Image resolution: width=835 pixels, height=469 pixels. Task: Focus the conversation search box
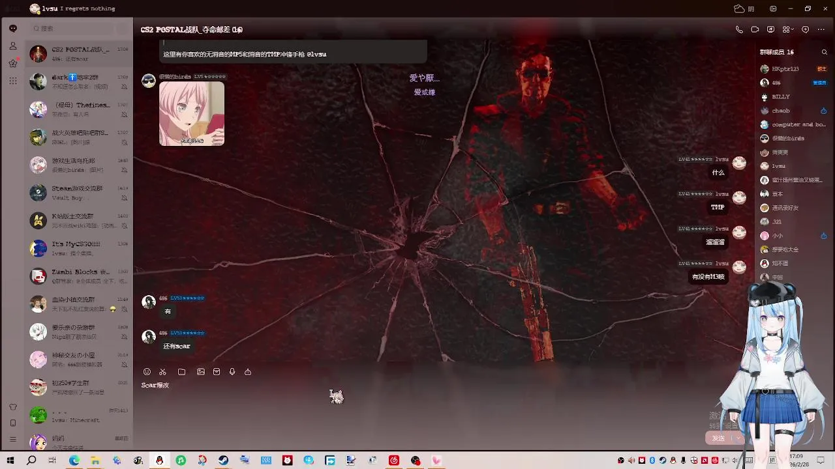coord(72,29)
